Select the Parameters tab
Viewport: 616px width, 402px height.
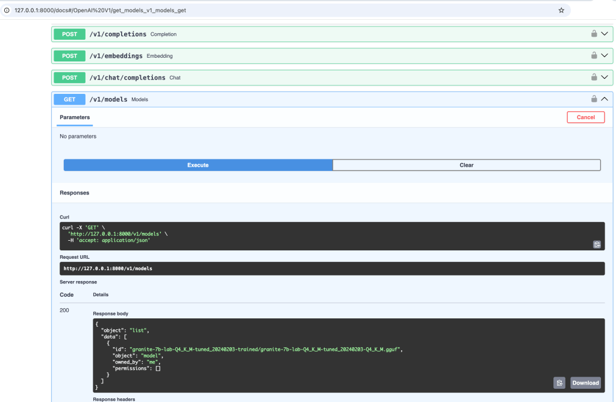click(75, 117)
